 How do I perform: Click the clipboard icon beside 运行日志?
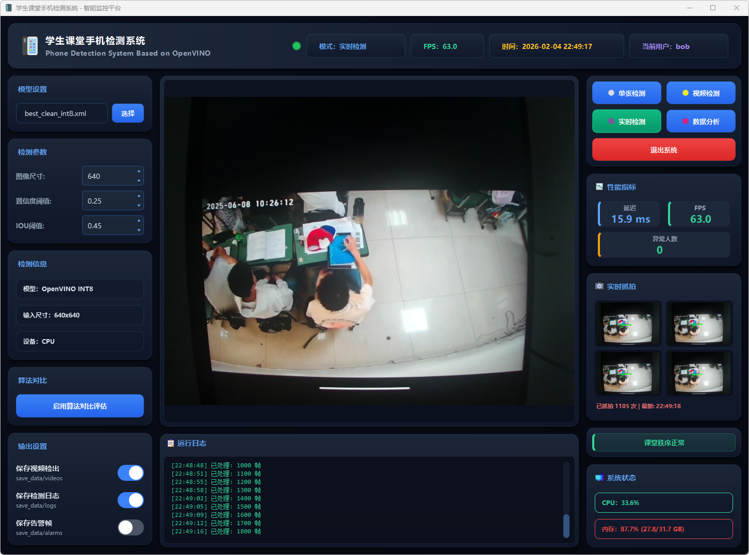171,443
